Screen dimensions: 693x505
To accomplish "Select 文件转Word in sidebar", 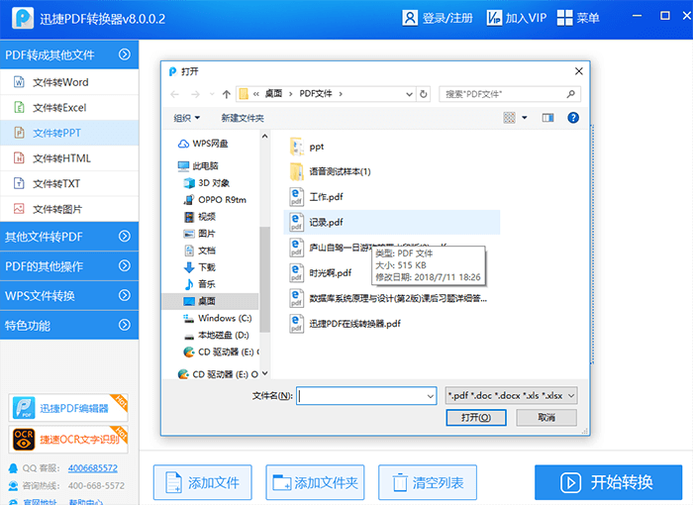I will [x=69, y=82].
